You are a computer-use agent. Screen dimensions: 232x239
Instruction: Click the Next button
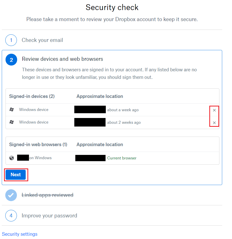(16, 175)
